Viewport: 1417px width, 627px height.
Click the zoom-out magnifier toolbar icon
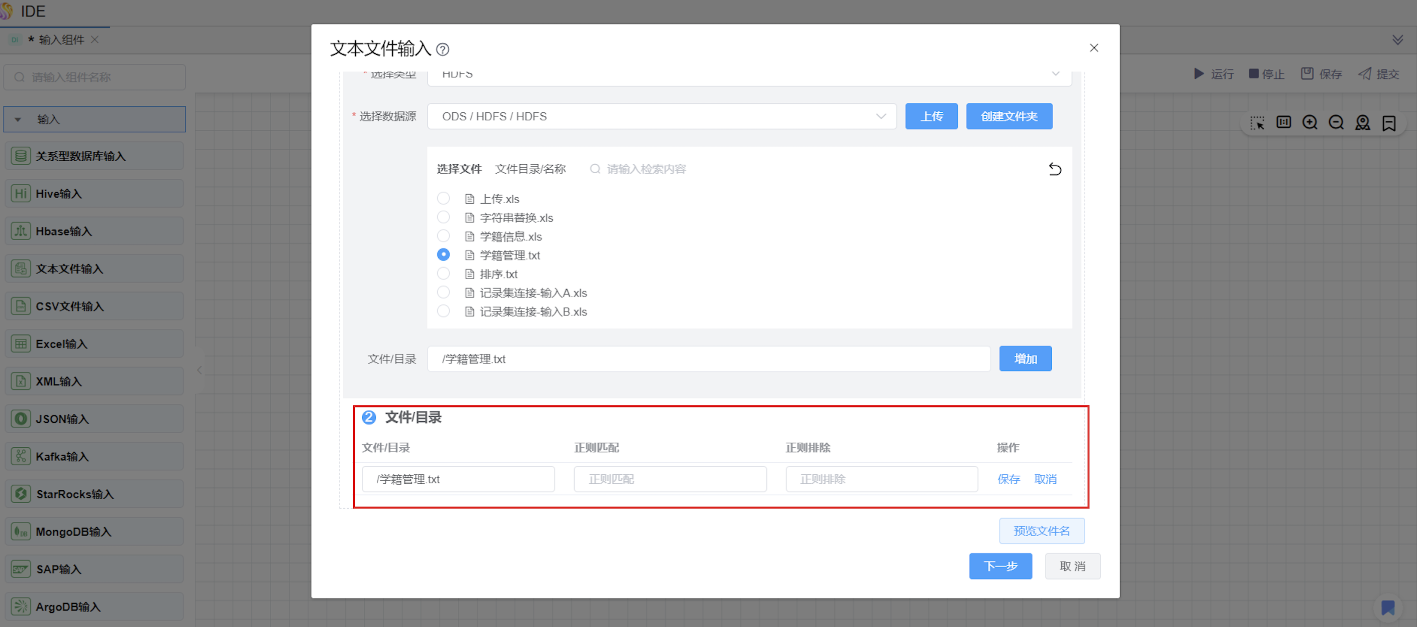click(x=1336, y=122)
